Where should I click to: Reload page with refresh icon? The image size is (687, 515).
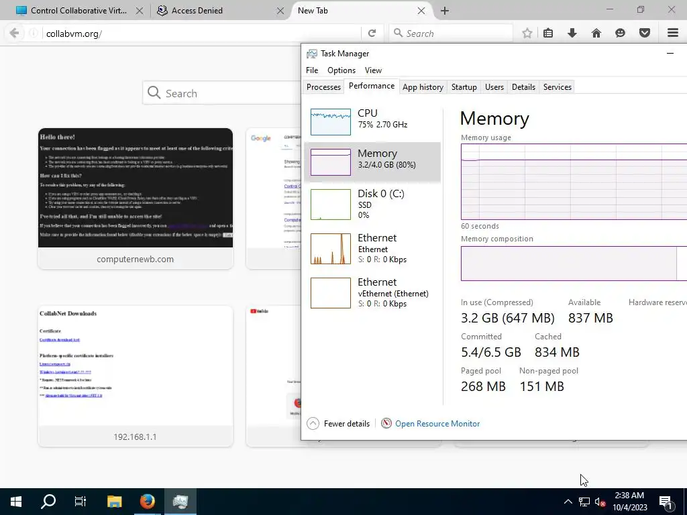372,34
